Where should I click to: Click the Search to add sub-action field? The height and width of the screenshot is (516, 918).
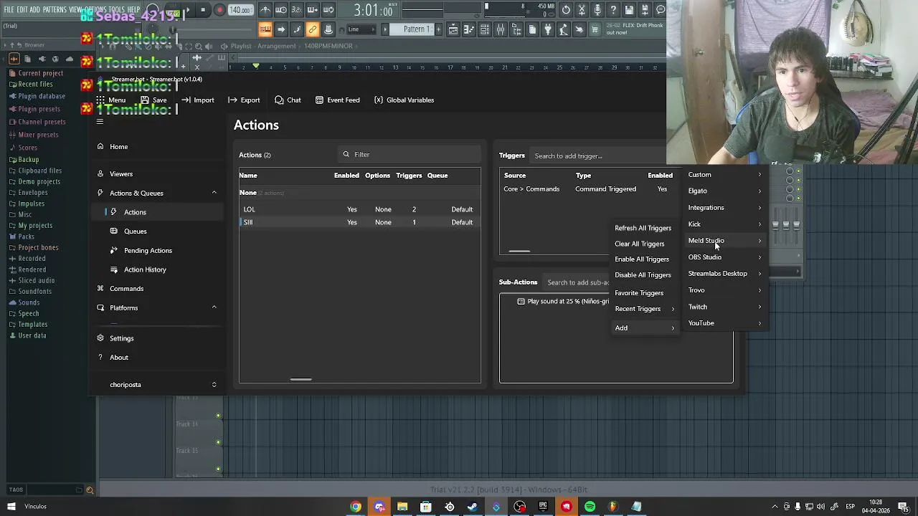pyautogui.click(x=578, y=282)
